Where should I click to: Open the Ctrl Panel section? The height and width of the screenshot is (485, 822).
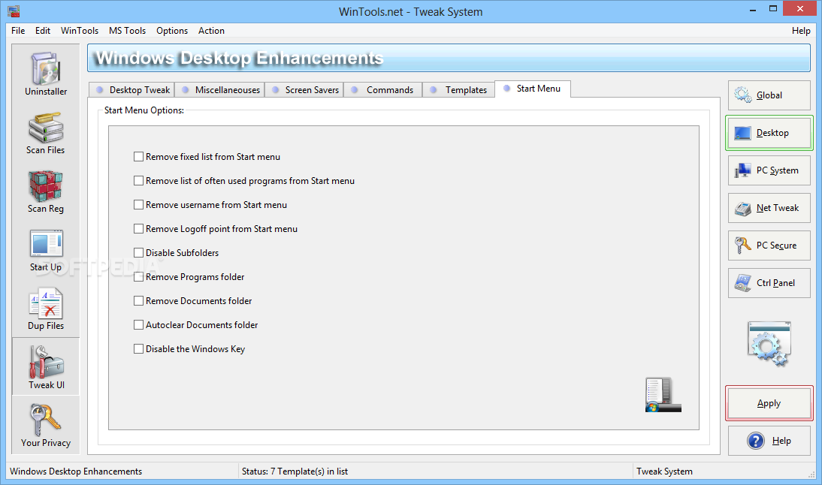[769, 283]
